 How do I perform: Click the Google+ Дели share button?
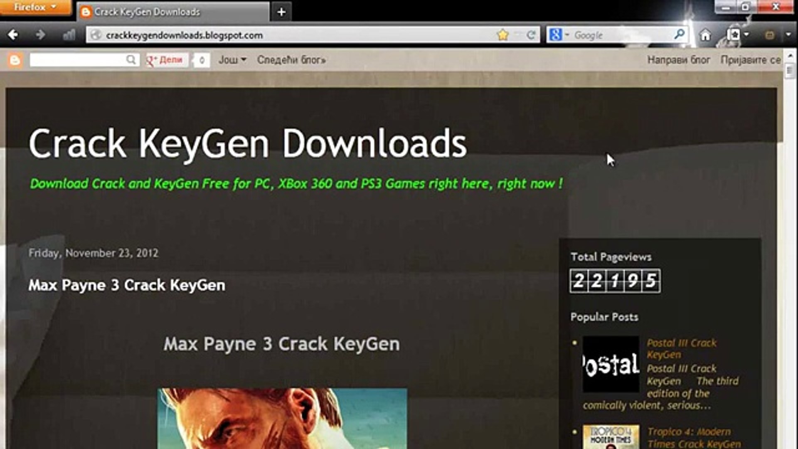coord(166,60)
